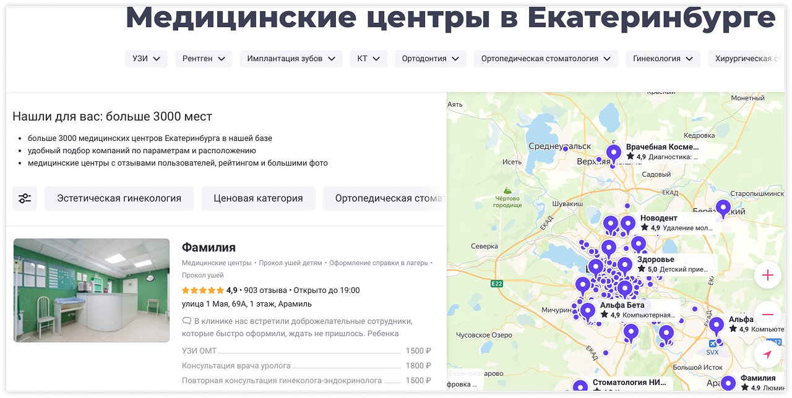Choose the Ценовая категория filter
Screen dimensions: 792x398
click(x=258, y=198)
